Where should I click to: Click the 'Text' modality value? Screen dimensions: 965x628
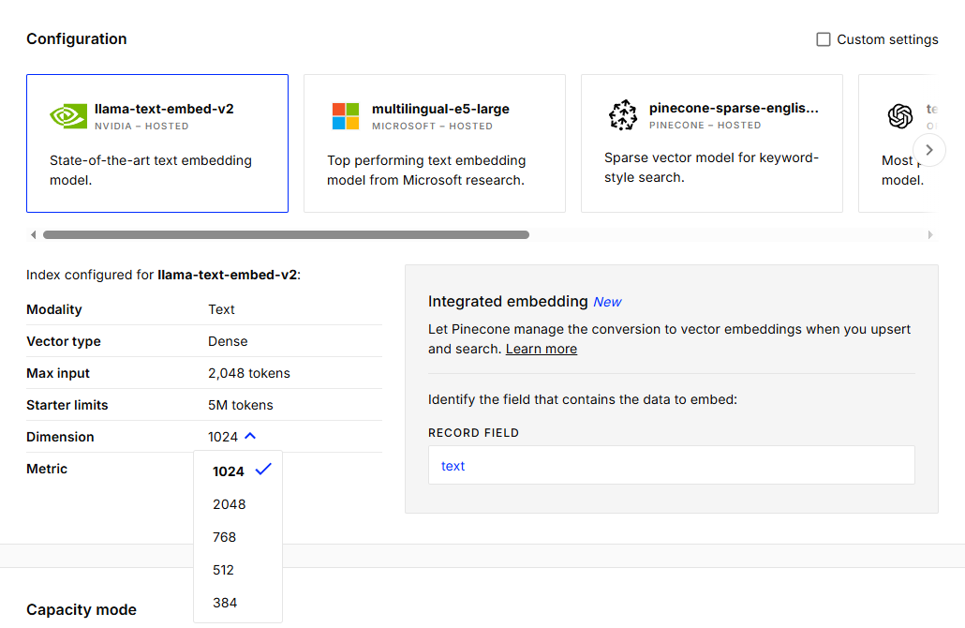tap(221, 309)
